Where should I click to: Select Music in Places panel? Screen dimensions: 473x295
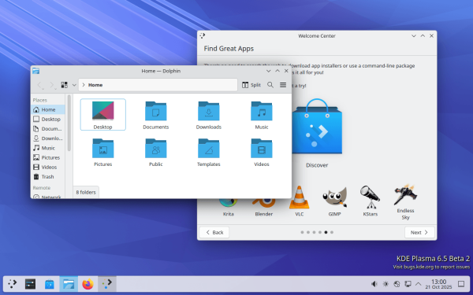click(48, 148)
